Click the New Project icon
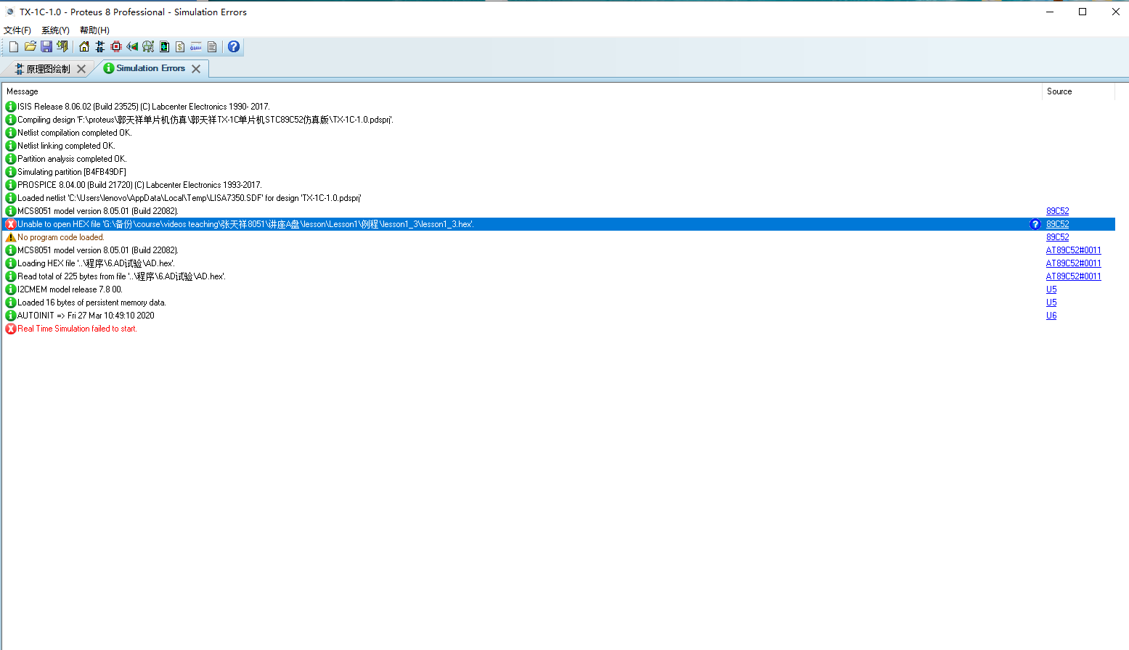This screenshot has width=1129, height=650. pos(13,47)
